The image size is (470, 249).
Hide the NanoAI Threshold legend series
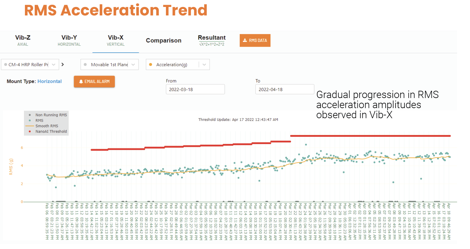click(x=47, y=131)
